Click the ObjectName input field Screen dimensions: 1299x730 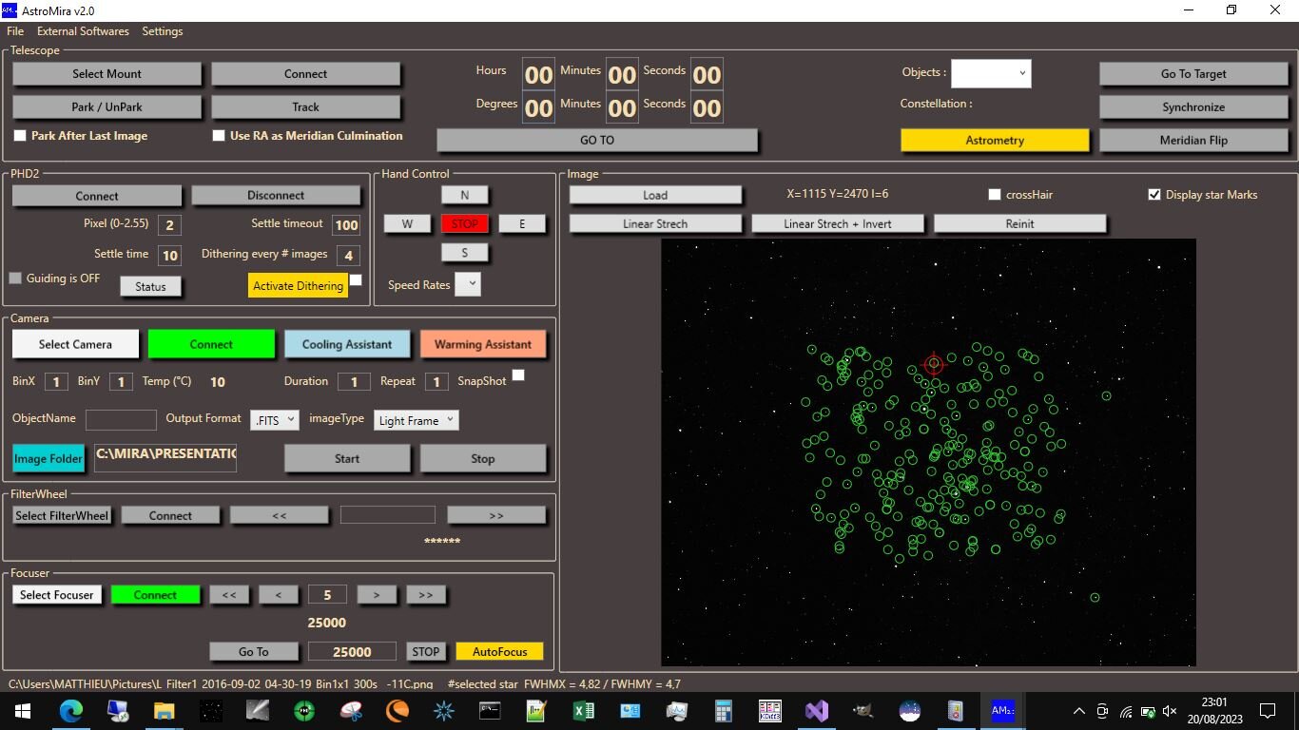pos(121,420)
